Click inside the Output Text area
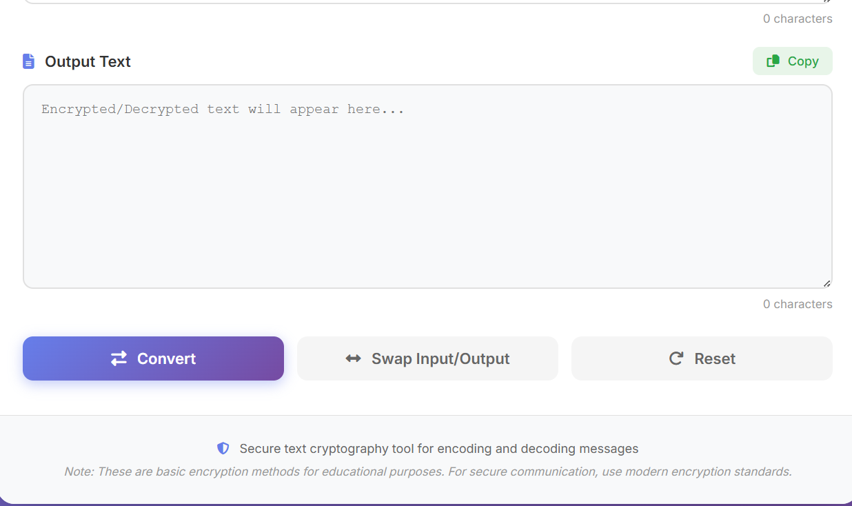Screen dimensions: 852x506 [x=427, y=186]
